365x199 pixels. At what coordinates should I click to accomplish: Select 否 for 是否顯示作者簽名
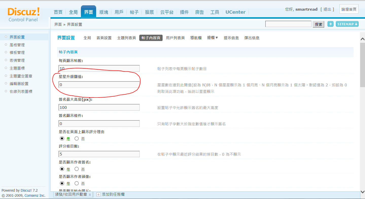coord(77,169)
